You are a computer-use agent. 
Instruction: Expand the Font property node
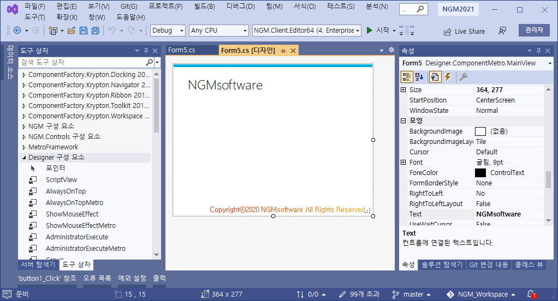(x=403, y=162)
